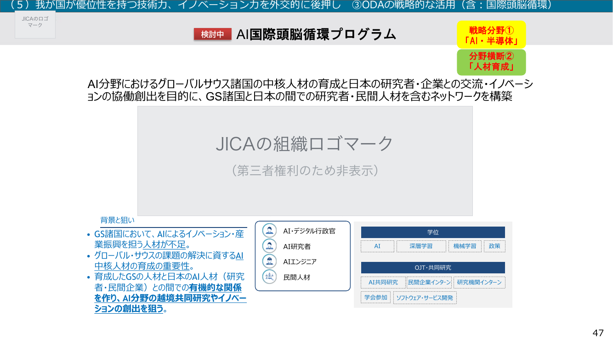613x344 pixels.
Task: Select the AI研究者 person icon
Action: click(x=269, y=246)
